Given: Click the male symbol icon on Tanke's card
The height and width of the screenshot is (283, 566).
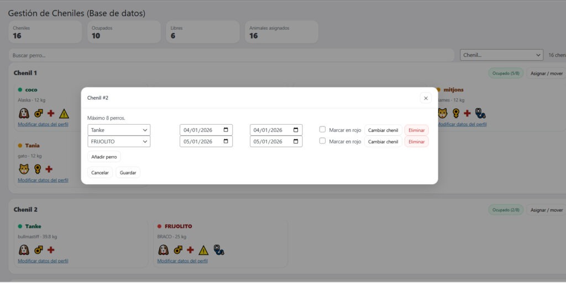Looking at the screenshot, I should pyautogui.click(x=38, y=250).
